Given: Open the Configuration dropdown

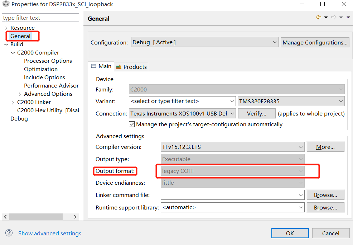Looking at the screenshot, I should pos(205,42).
